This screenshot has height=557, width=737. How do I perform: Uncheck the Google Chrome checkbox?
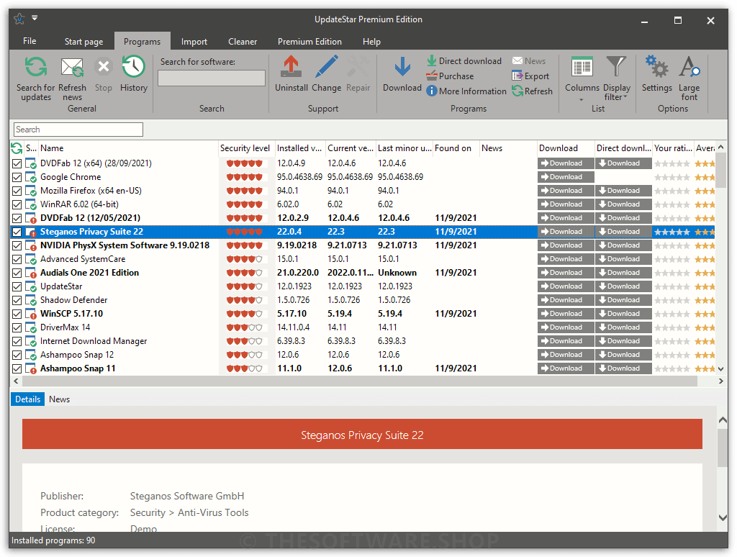point(17,177)
